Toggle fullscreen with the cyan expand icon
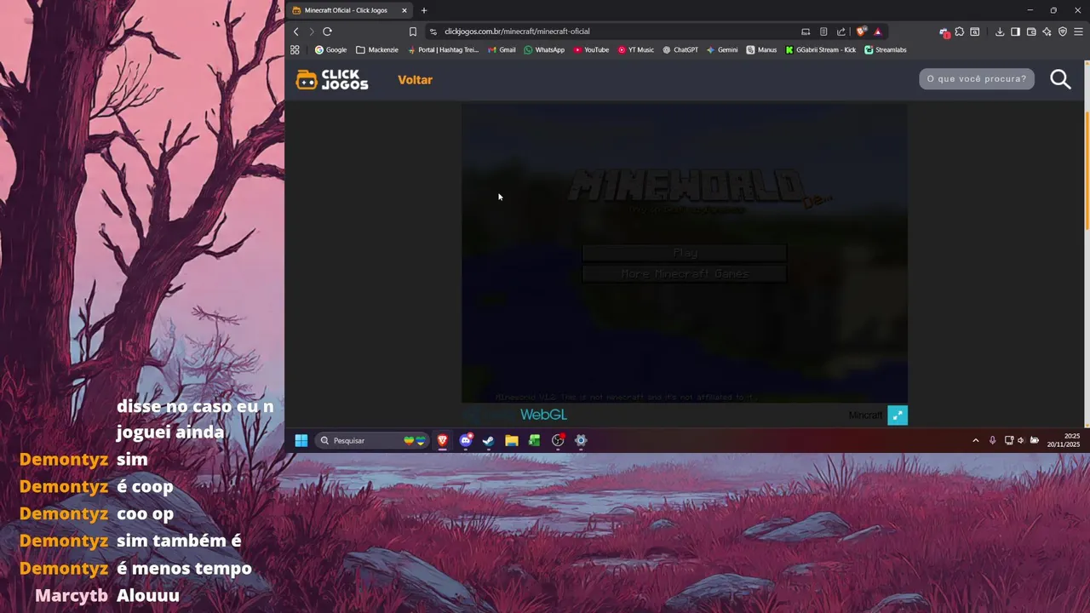Viewport: 1090px width, 613px height. (898, 415)
